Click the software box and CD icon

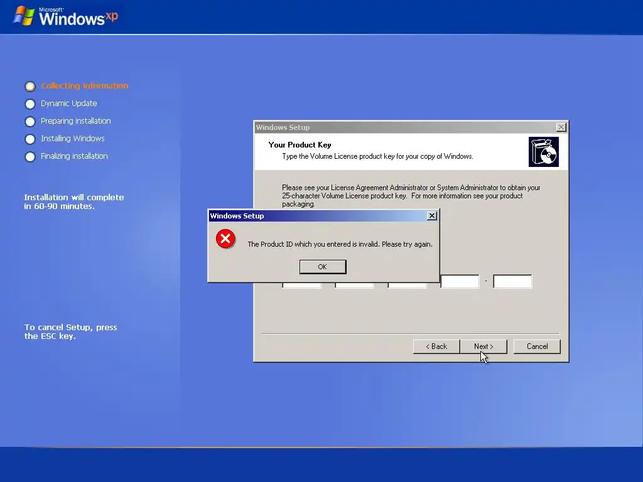(x=543, y=152)
